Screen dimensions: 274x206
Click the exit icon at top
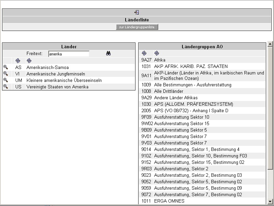point(136,12)
